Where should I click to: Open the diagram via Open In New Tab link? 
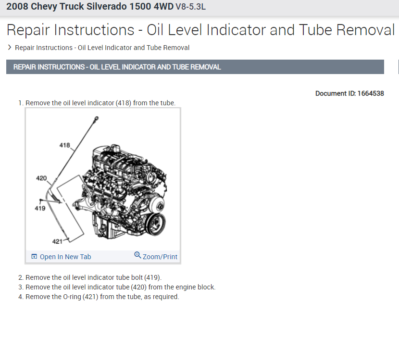[x=65, y=257]
